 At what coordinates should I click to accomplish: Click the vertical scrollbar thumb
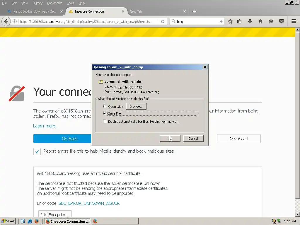pyautogui.click(x=298, y=115)
